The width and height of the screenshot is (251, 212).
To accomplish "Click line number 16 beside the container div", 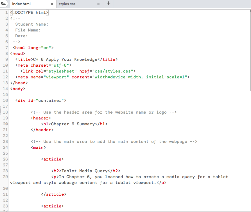I will coord(5,100).
